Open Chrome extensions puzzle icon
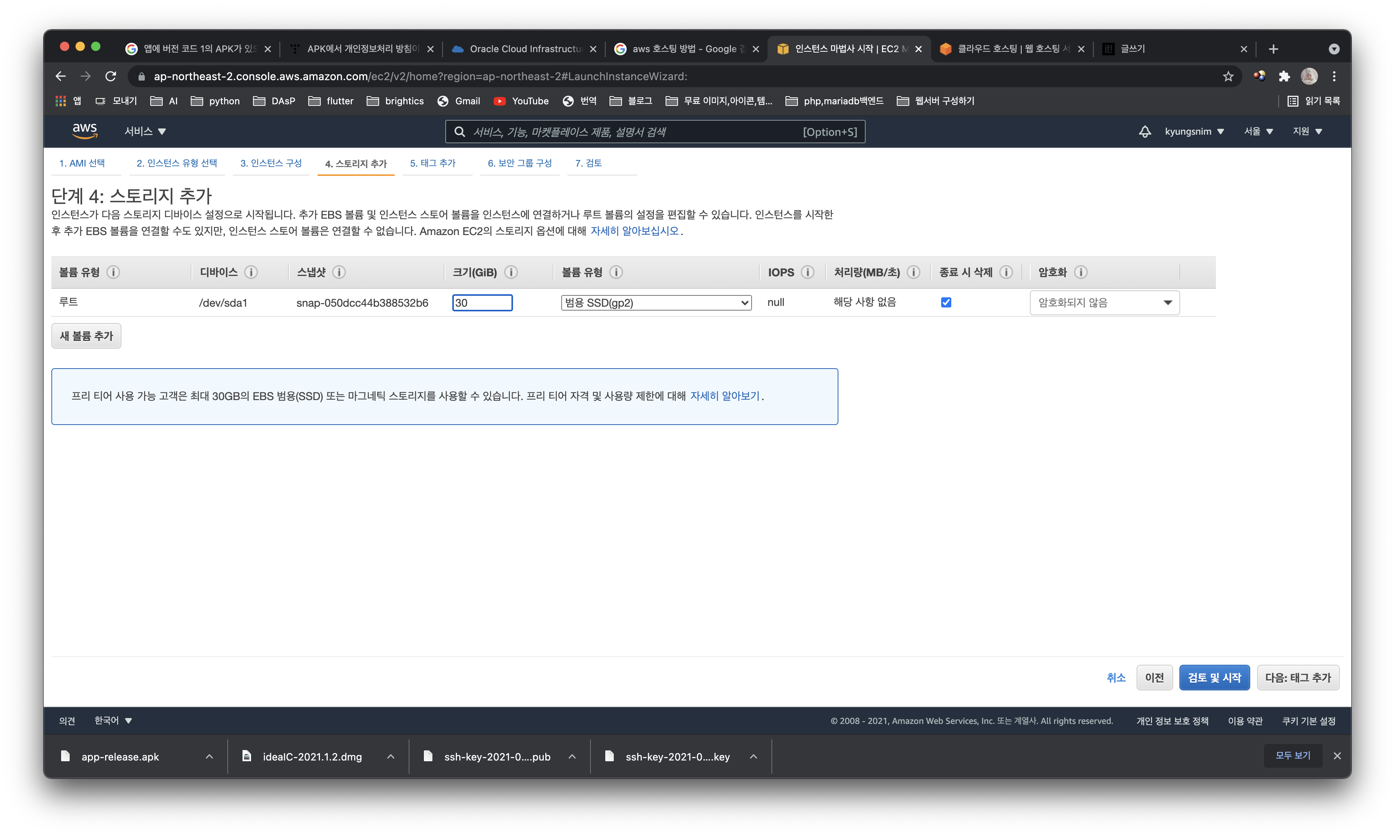The height and width of the screenshot is (836, 1395). (x=1284, y=77)
